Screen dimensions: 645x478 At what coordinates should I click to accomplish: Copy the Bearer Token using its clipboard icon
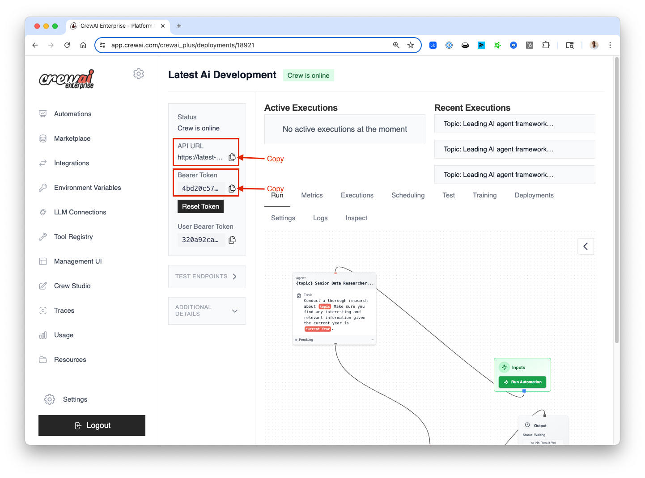click(232, 189)
